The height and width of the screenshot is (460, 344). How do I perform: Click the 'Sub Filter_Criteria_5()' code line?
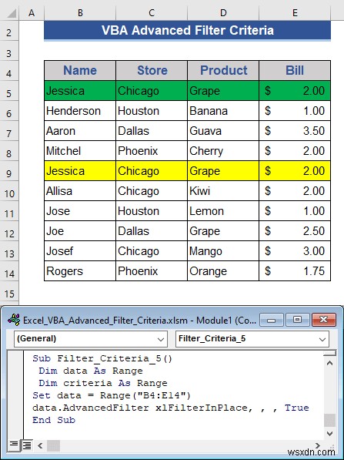point(102,358)
